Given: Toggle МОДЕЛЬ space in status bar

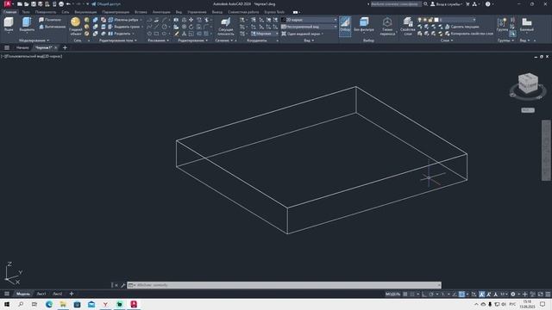Looking at the screenshot, I should [x=393, y=294].
